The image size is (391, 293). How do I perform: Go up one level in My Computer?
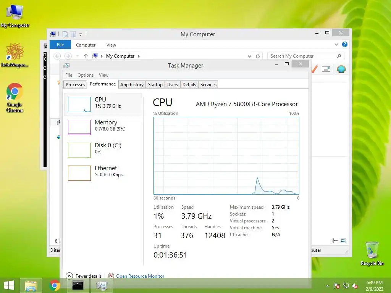pos(86,56)
